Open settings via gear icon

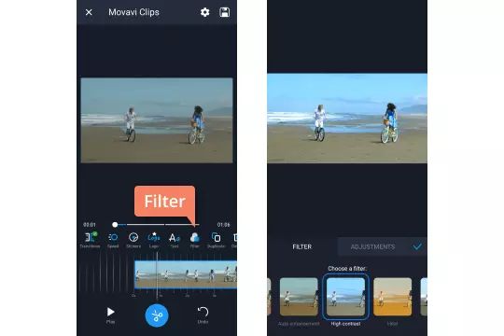point(204,12)
